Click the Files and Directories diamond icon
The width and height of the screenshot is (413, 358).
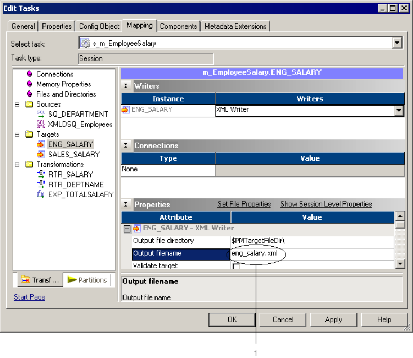(x=29, y=94)
